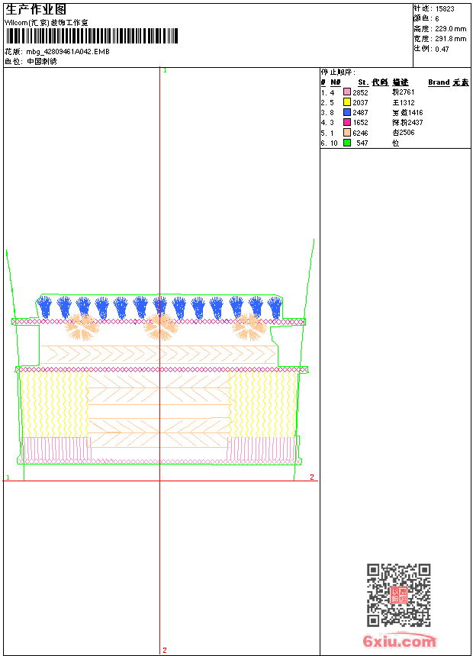473x656 pixels.
Task: Click the 生产作业图 heading
Action: (36, 9)
